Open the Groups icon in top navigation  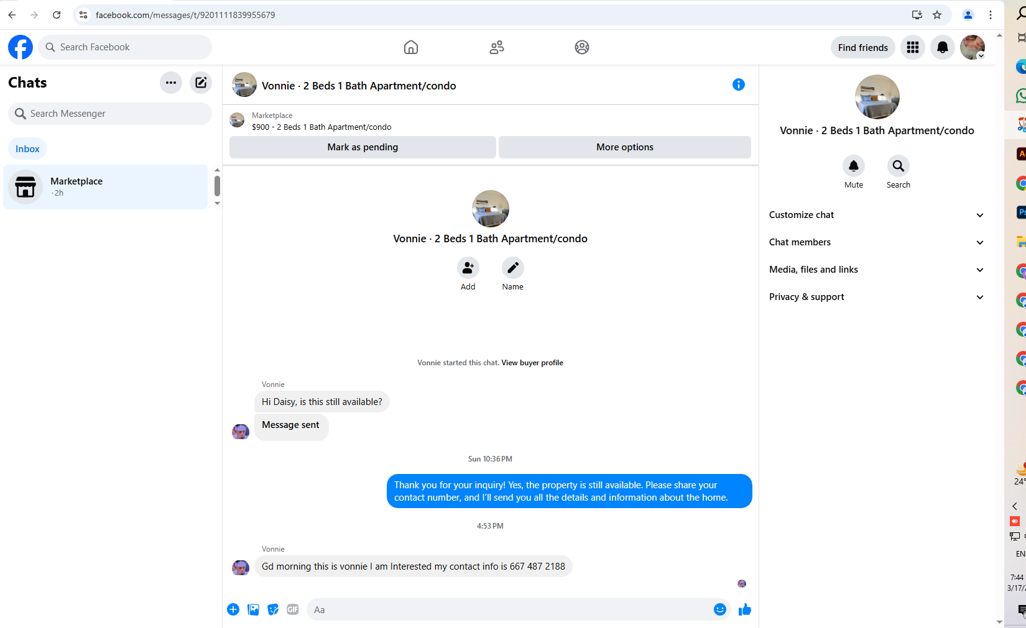pos(582,47)
